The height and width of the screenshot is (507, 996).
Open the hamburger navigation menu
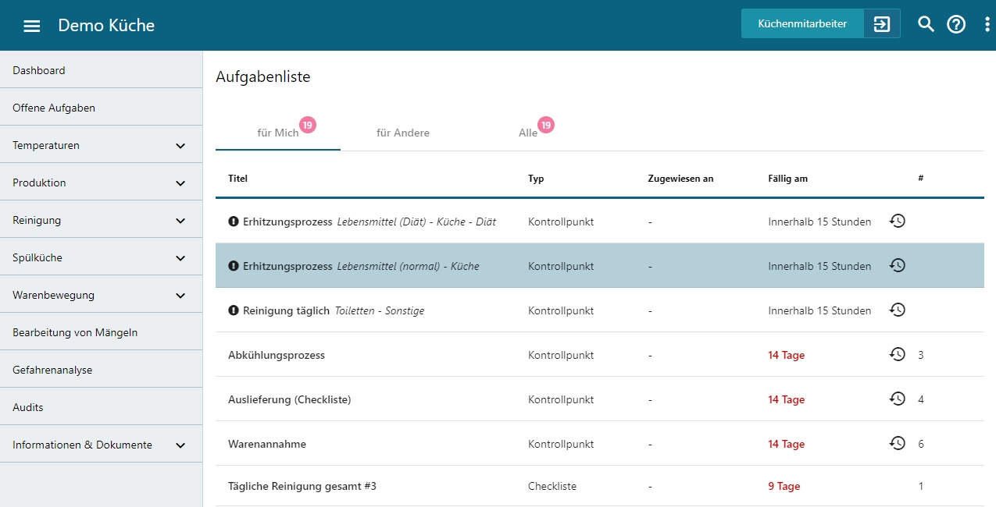pyautogui.click(x=31, y=26)
